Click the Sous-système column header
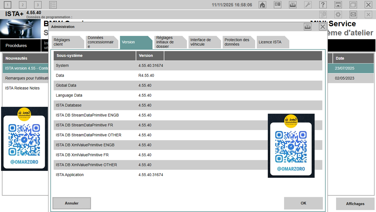This screenshot has height=212, width=376. tap(95, 55)
